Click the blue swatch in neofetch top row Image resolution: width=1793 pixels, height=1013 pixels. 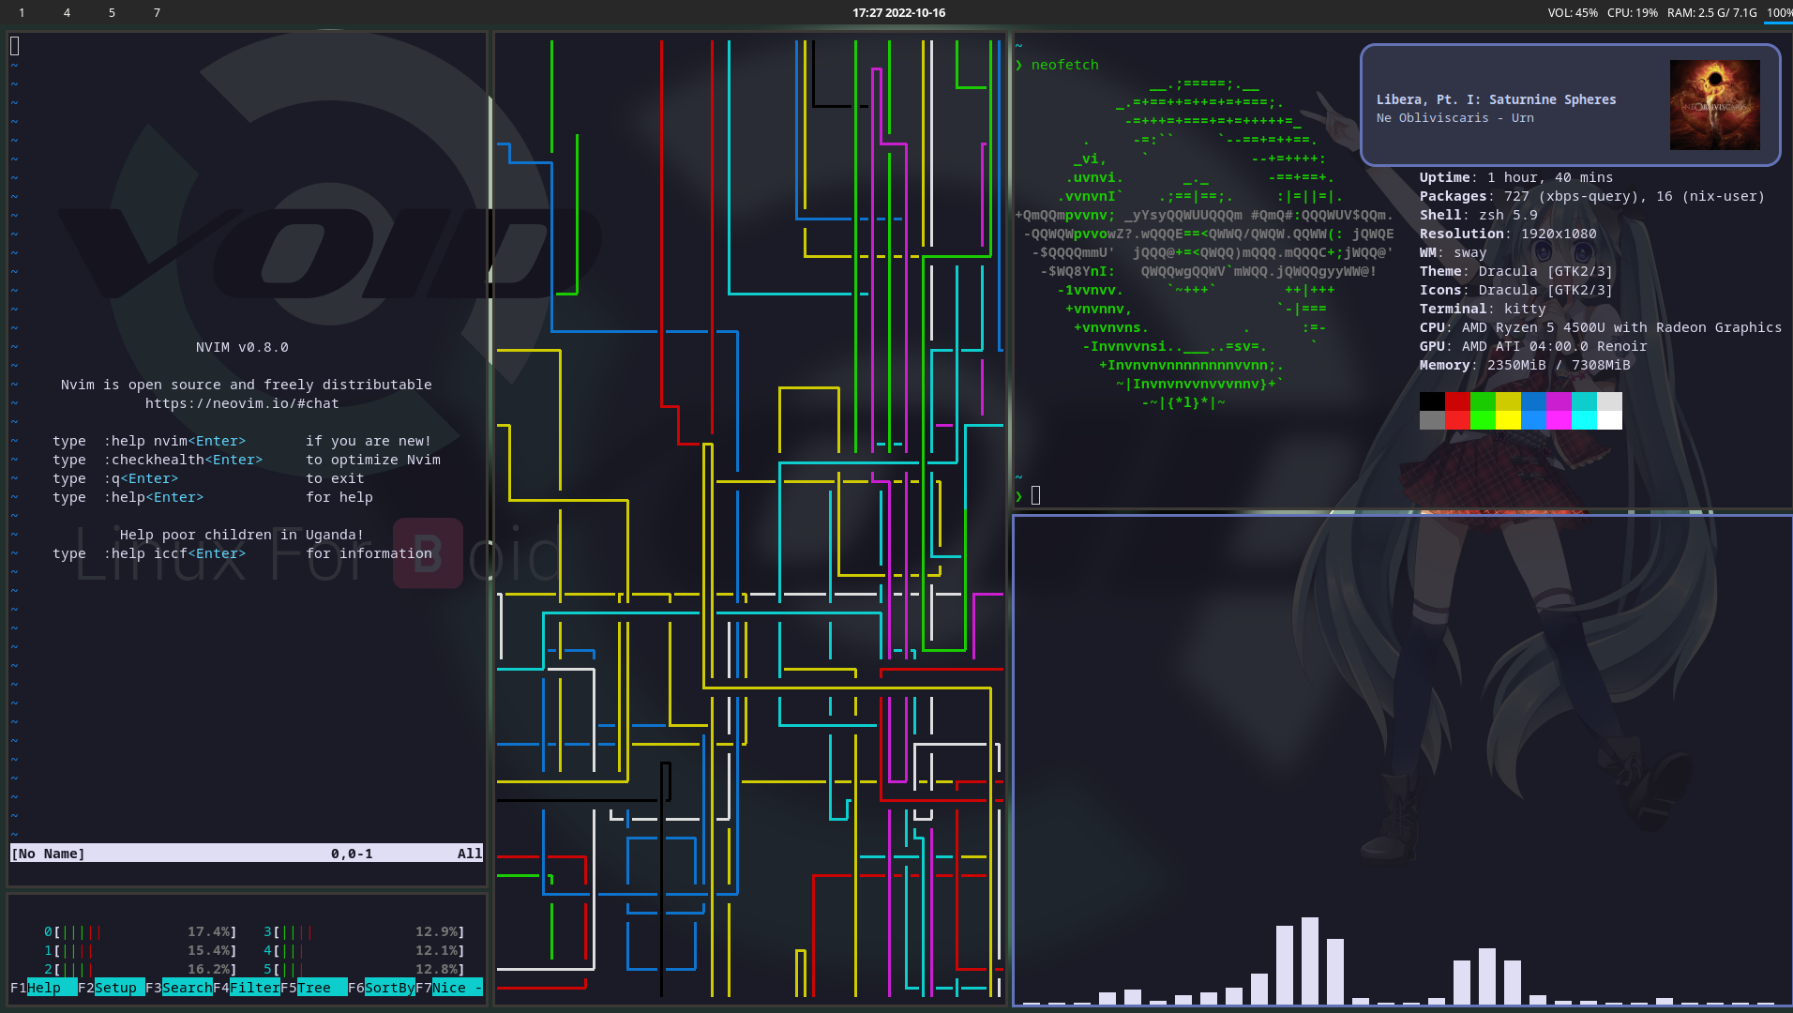coord(1533,401)
